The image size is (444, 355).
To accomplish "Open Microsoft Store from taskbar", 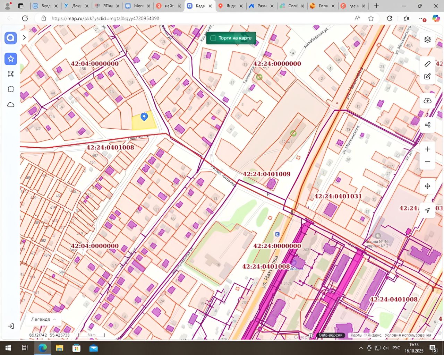I will [x=76, y=348].
